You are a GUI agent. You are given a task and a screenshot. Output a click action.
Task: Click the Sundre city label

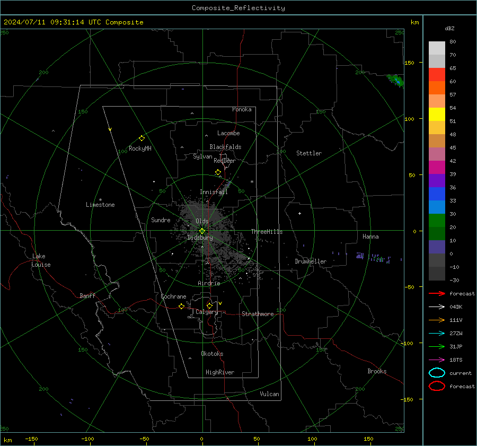click(161, 220)
